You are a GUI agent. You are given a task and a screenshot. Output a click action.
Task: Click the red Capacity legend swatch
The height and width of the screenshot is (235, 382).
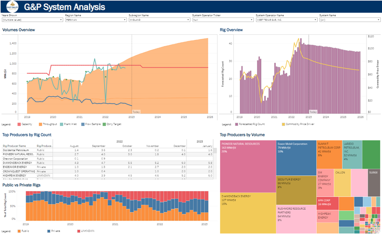[19, 124]
